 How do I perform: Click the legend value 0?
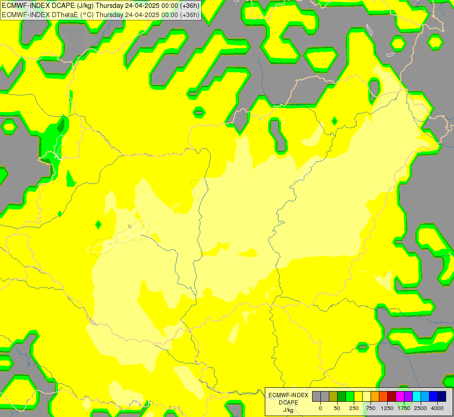pyautogui.click(x=320, y=408)
